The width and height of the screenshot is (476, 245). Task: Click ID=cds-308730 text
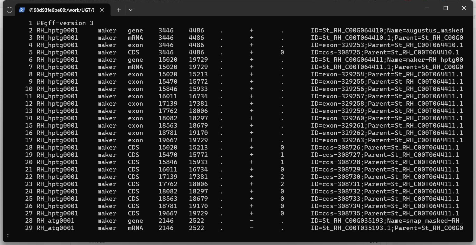(x=336, y=177)
